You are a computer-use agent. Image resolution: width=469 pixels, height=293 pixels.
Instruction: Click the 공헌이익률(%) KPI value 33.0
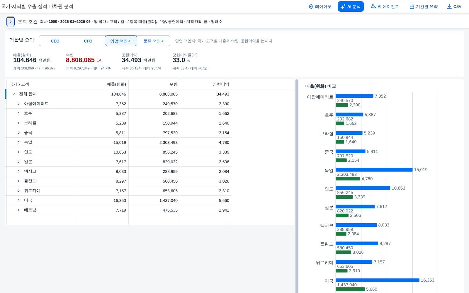tap(179, 60)
